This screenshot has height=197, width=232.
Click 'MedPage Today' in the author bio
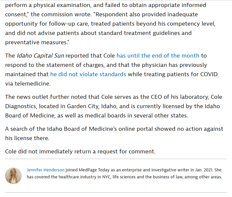94,170
